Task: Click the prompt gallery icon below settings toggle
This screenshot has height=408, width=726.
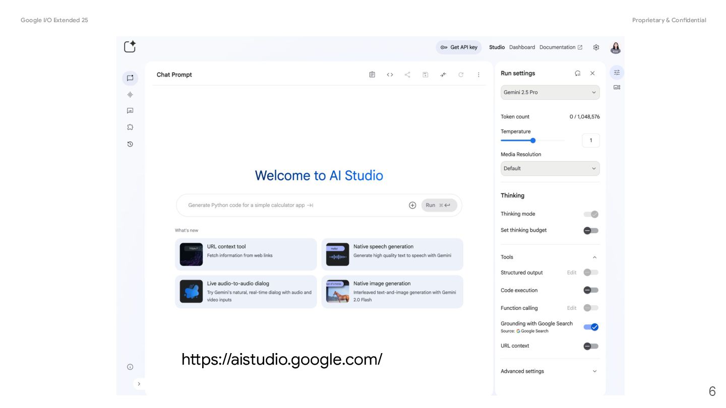Action: pyautogui.click(x=617, y=87)
